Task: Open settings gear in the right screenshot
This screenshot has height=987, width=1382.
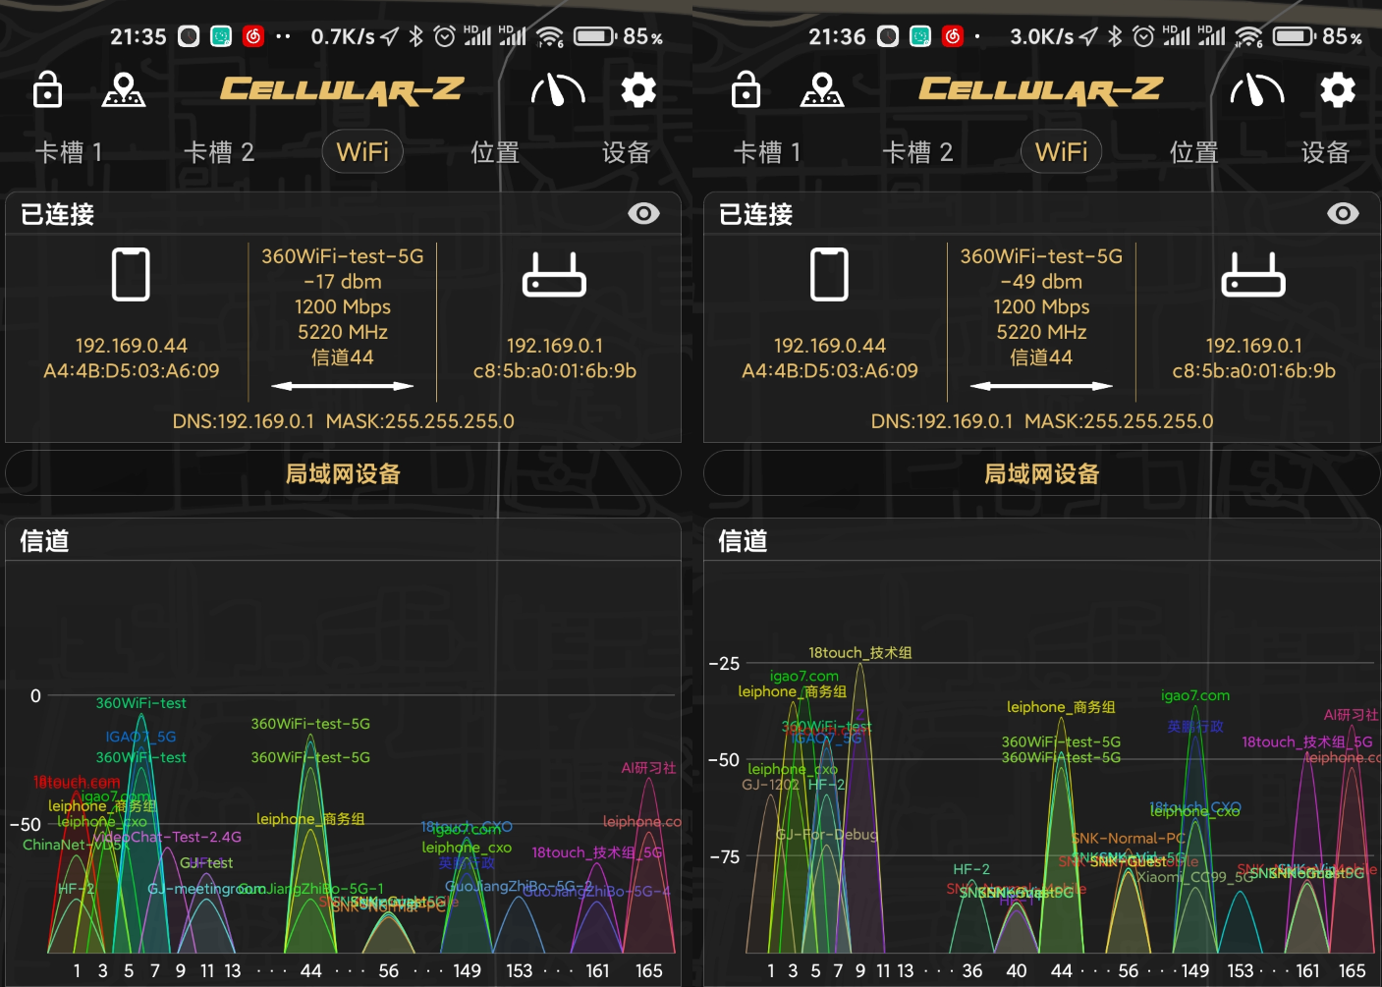Action: click(x=1338, y=89)
